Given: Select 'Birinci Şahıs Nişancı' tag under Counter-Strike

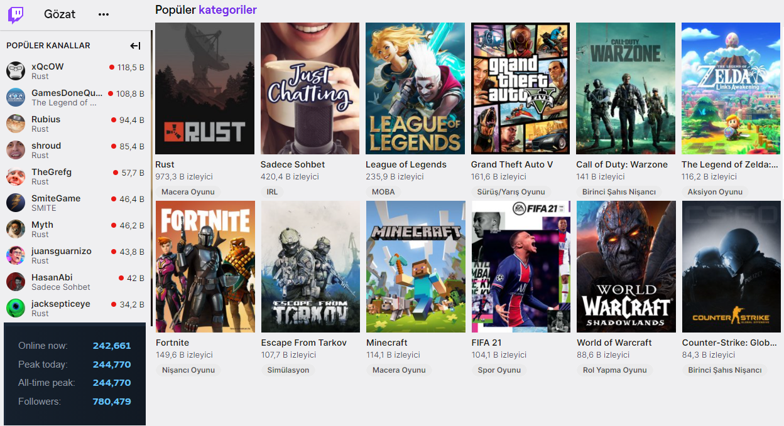Looking at the screenshot, I should [x=725, y=370].
